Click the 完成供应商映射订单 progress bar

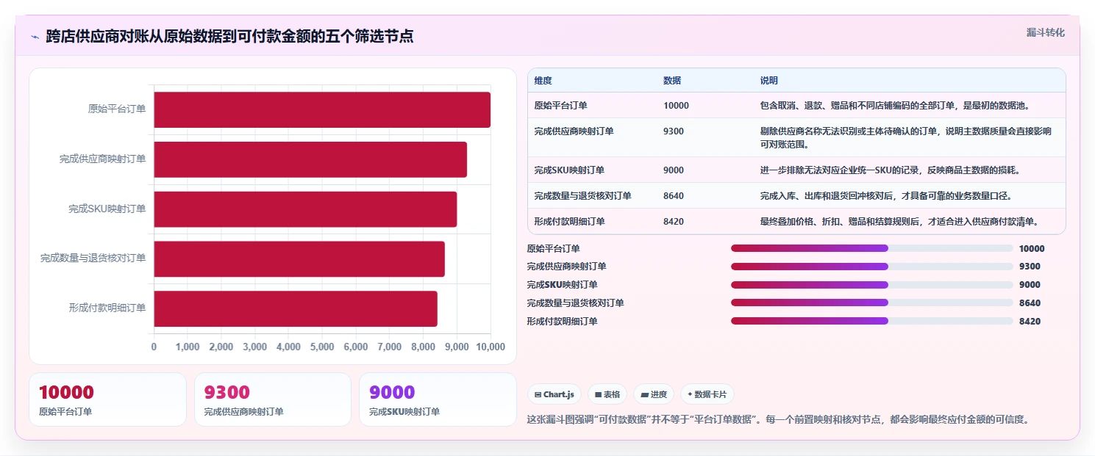tap(871, 267)
